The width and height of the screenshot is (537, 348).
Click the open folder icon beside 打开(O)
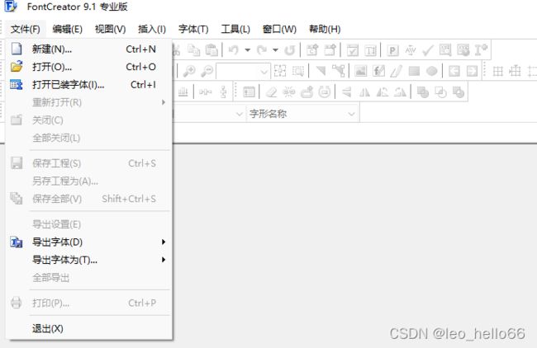[17, 66]
